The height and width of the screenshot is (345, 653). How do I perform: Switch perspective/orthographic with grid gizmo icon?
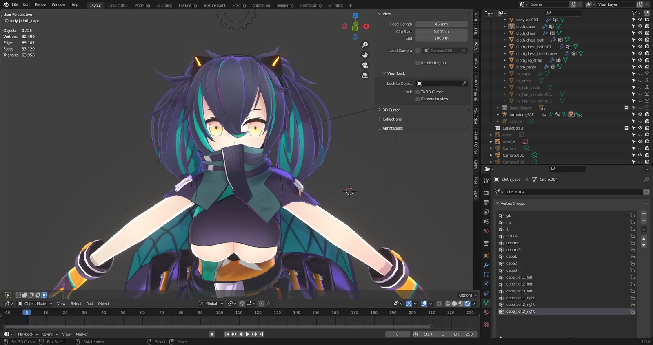tap(365, 75)
